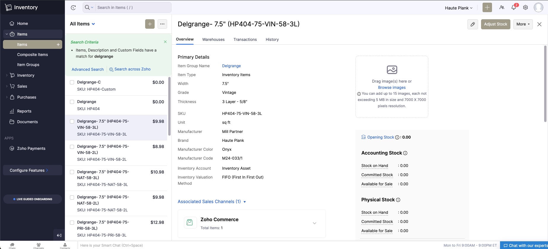
Task: Open Contacts in bottom bar
Action: (65, 245)
